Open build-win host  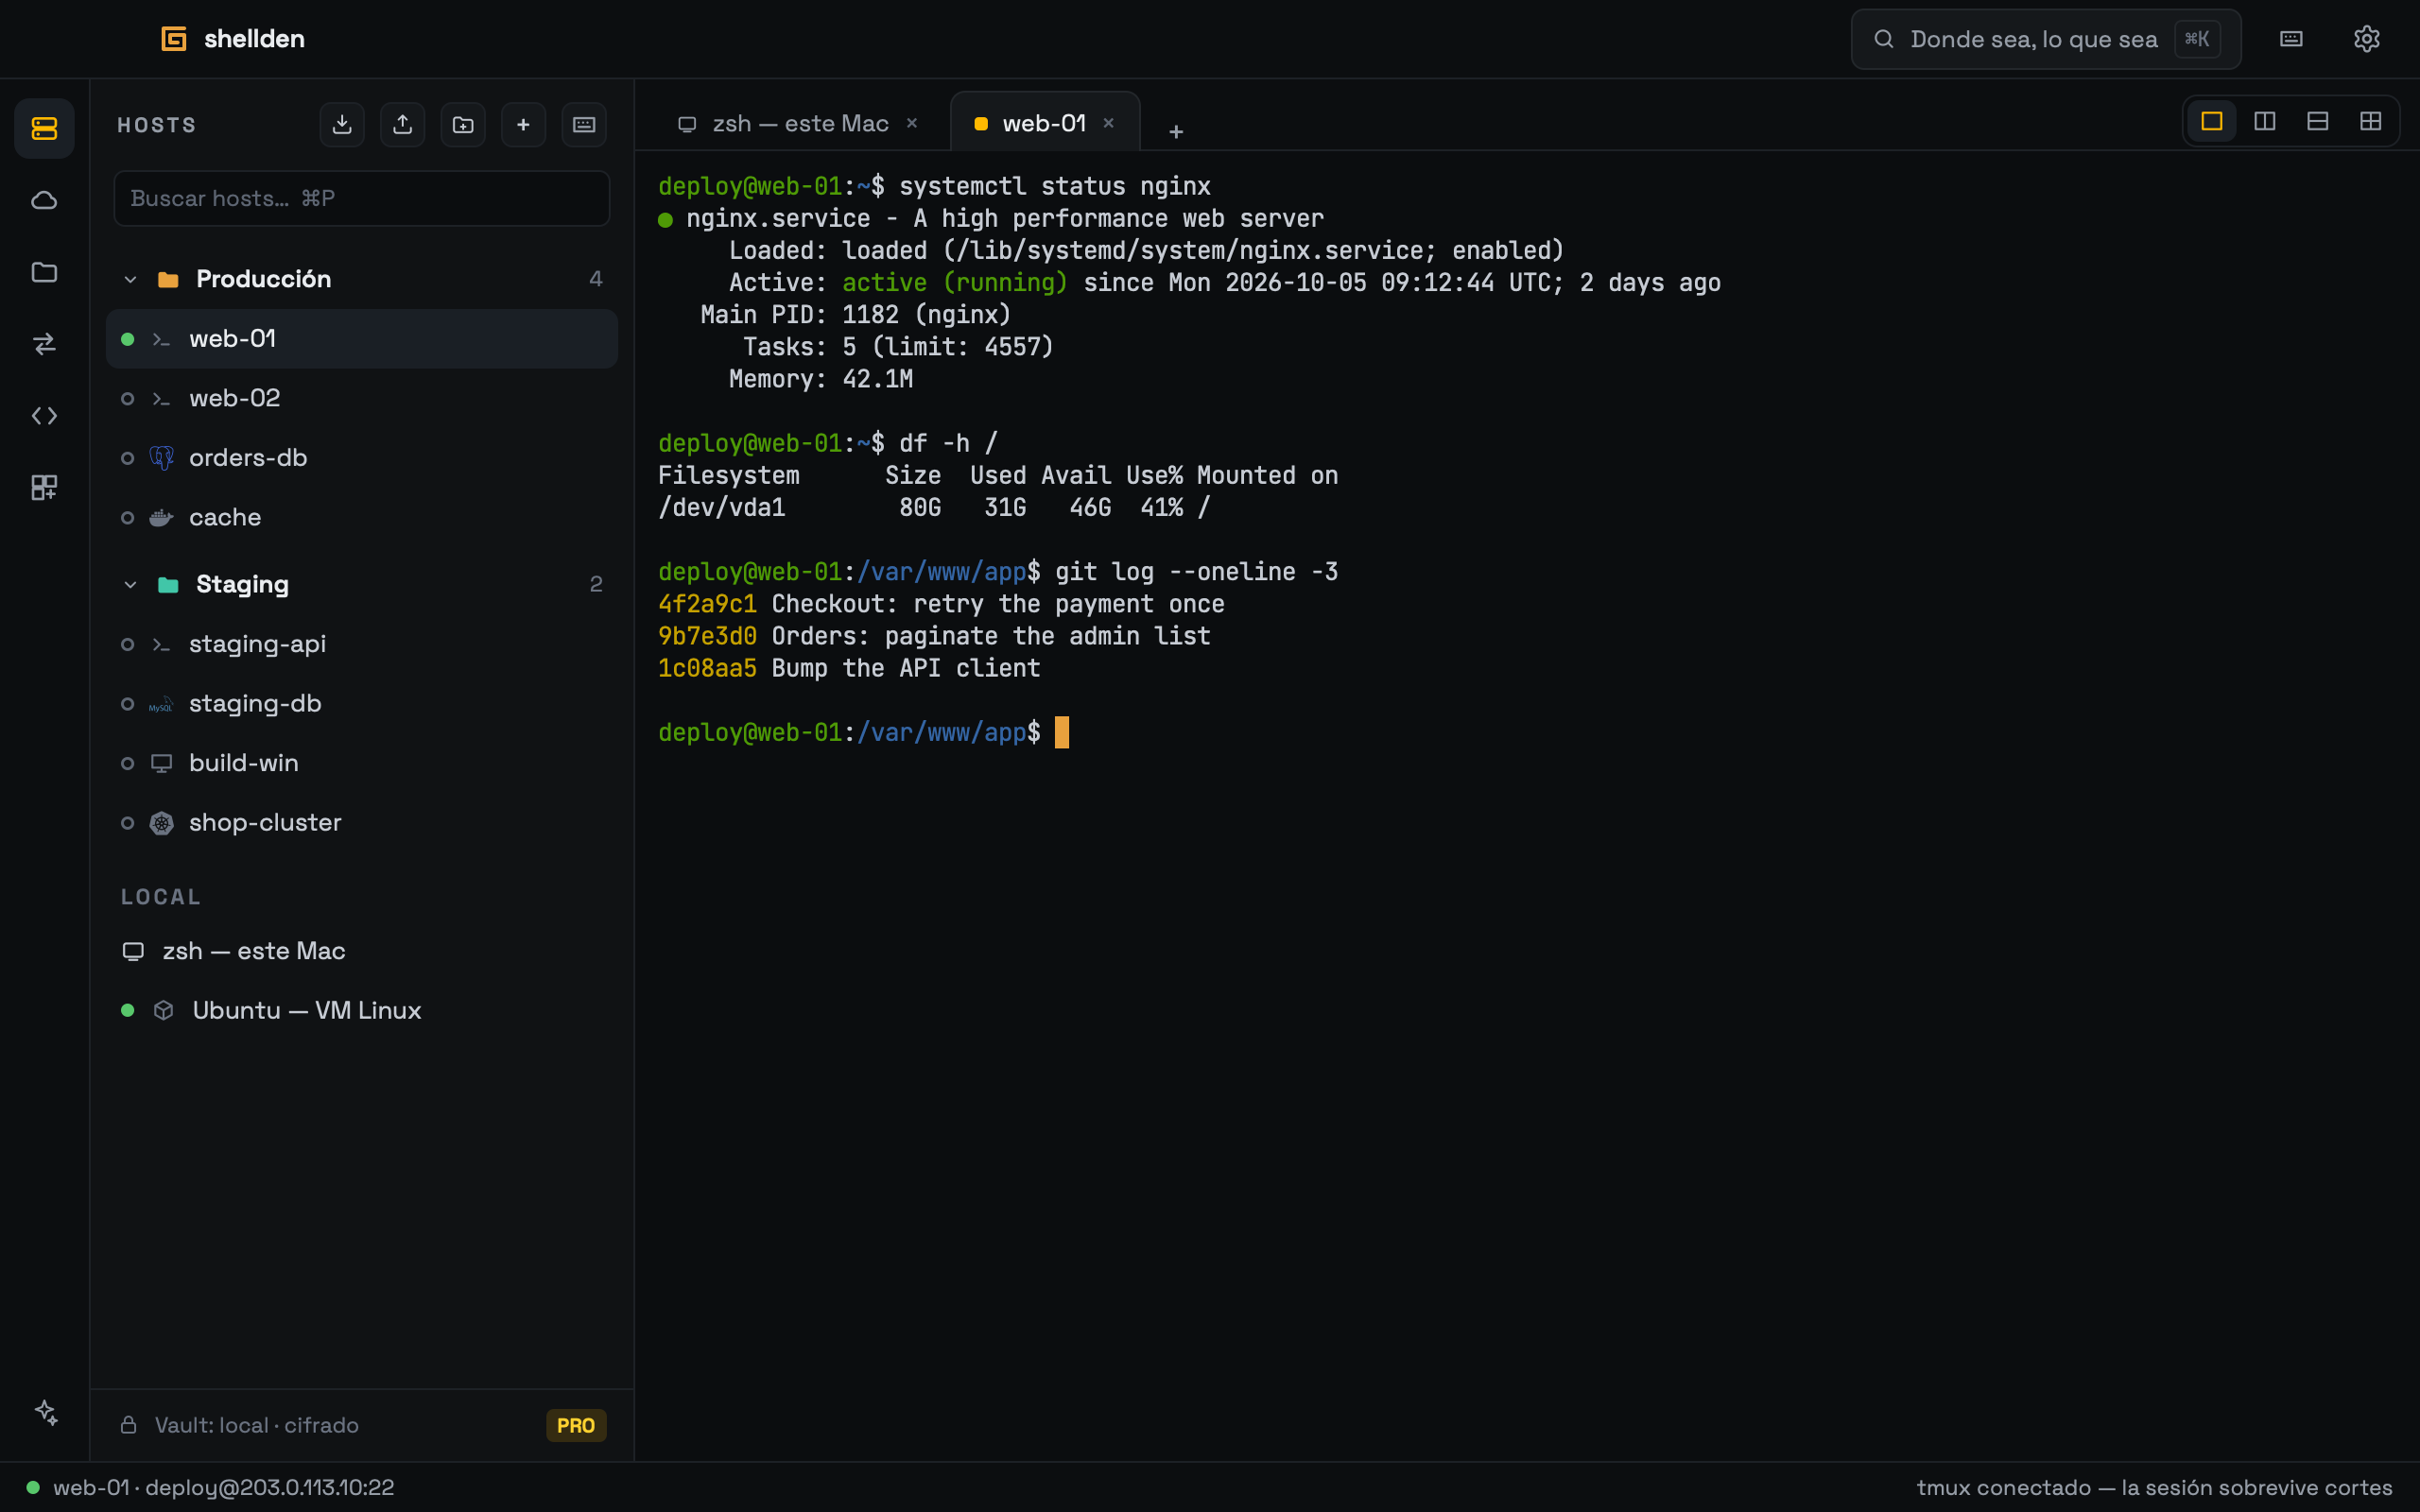[x=361, y=763]
